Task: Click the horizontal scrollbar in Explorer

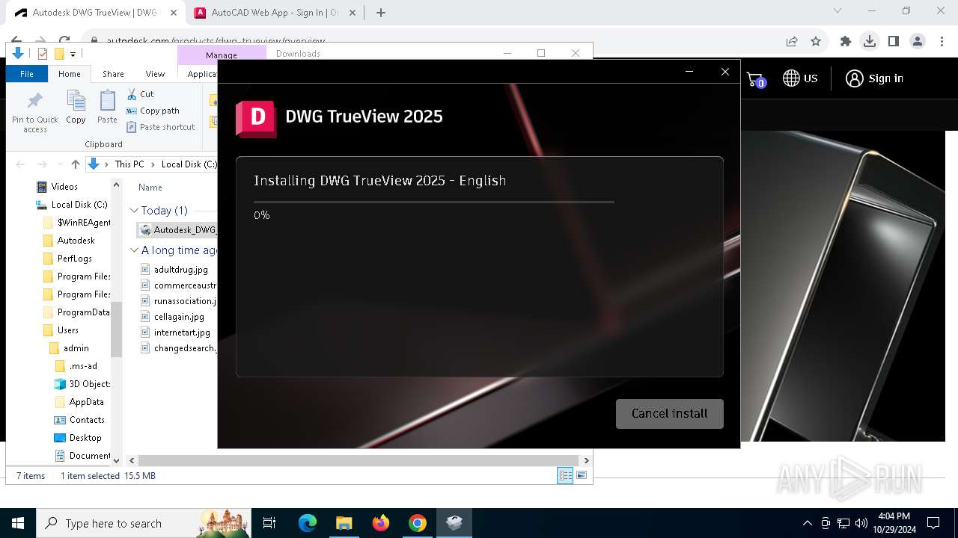Action: (x=359, y=461)
